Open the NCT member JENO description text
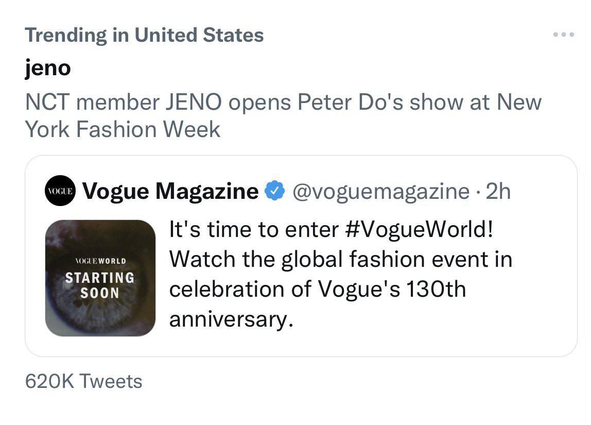 click(x=283, y=116)
